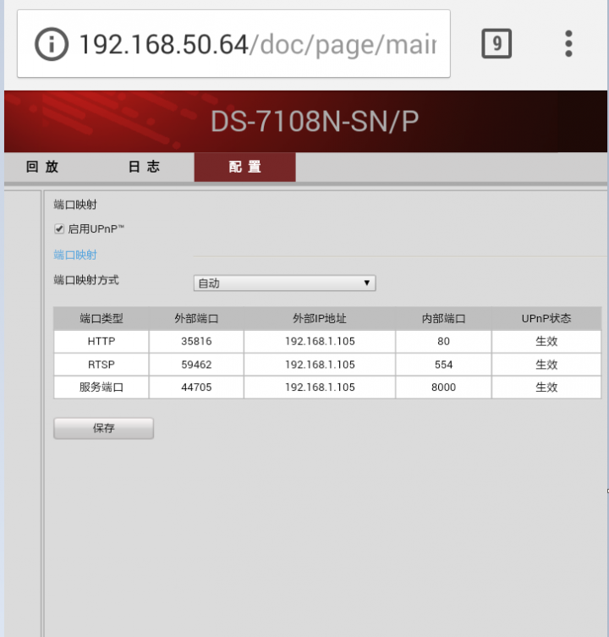Click external port 35816
The height and width of the screenshot is (637, 609).
(x=196, y=341)
